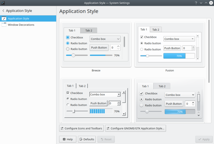The width and height of the screenshot is (214, 144).
Task: Click the Window Decorations sidebar icon
Action: point(4,25)
